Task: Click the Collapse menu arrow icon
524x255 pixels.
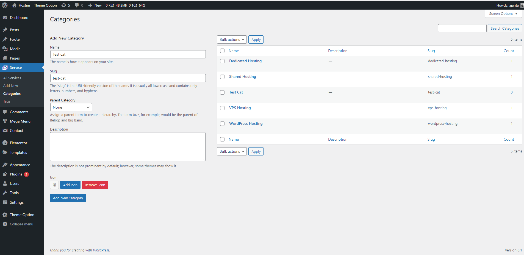Action: coord(5,224)
